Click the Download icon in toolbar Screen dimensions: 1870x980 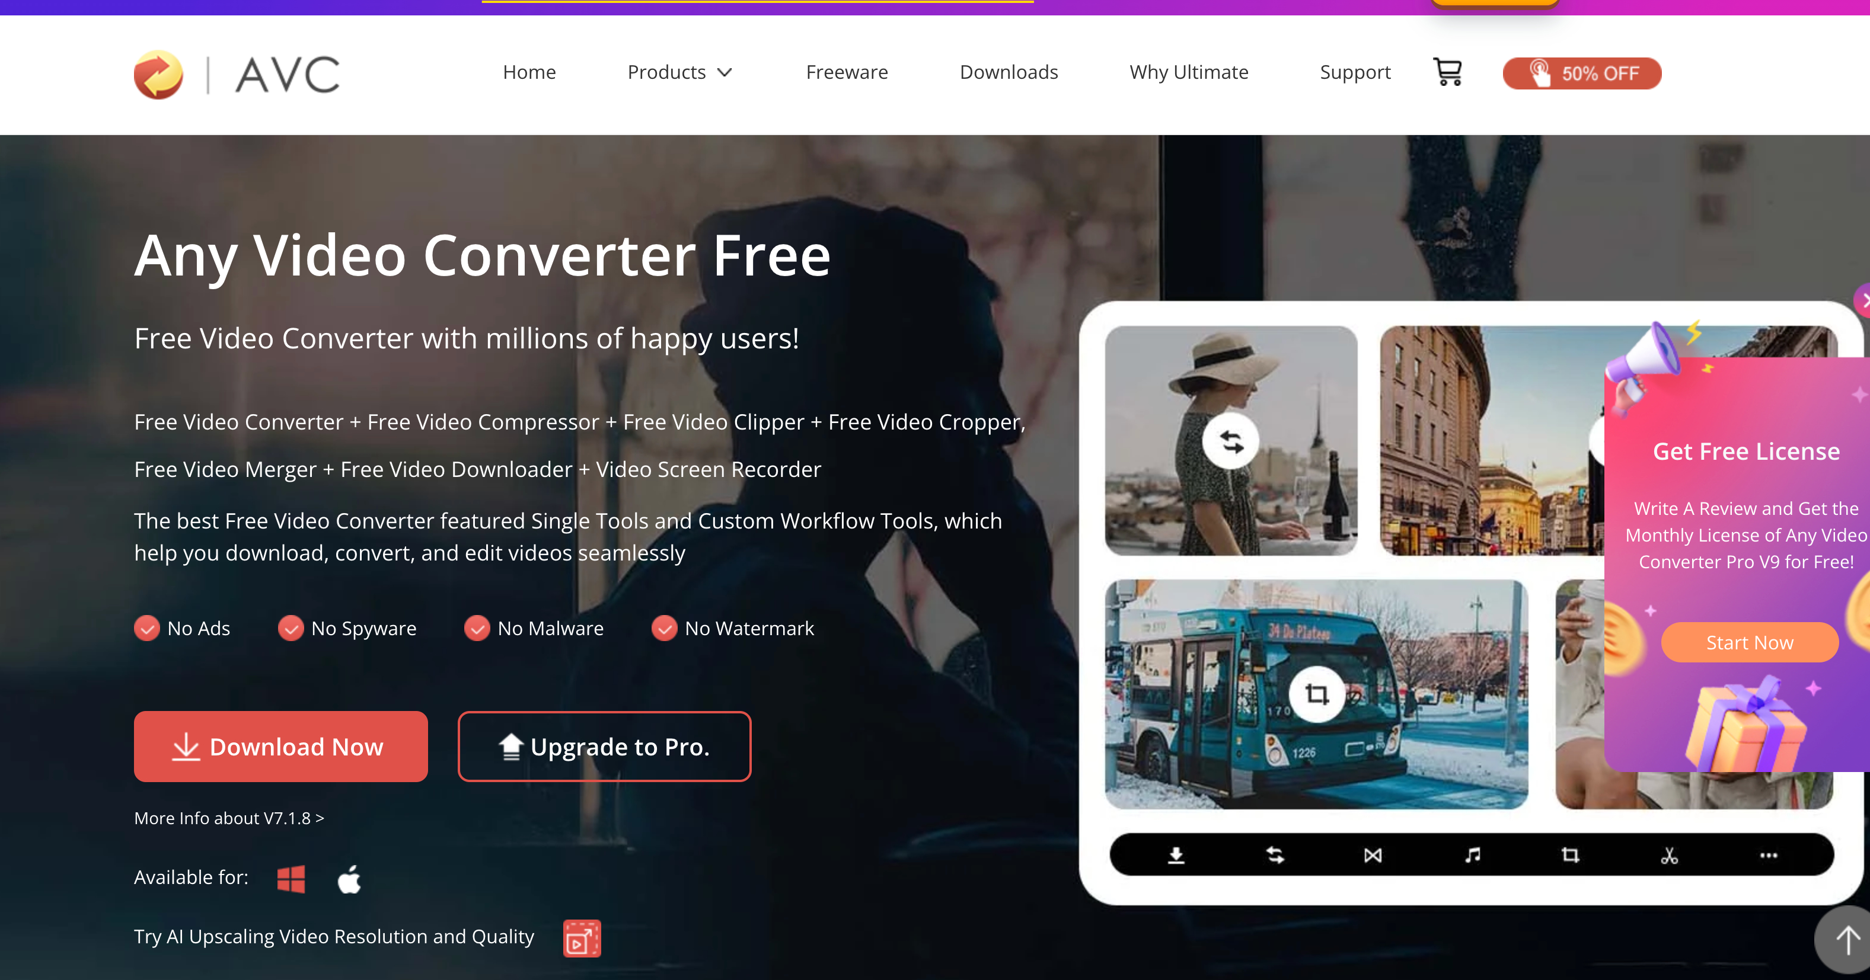pos(1176,855)
